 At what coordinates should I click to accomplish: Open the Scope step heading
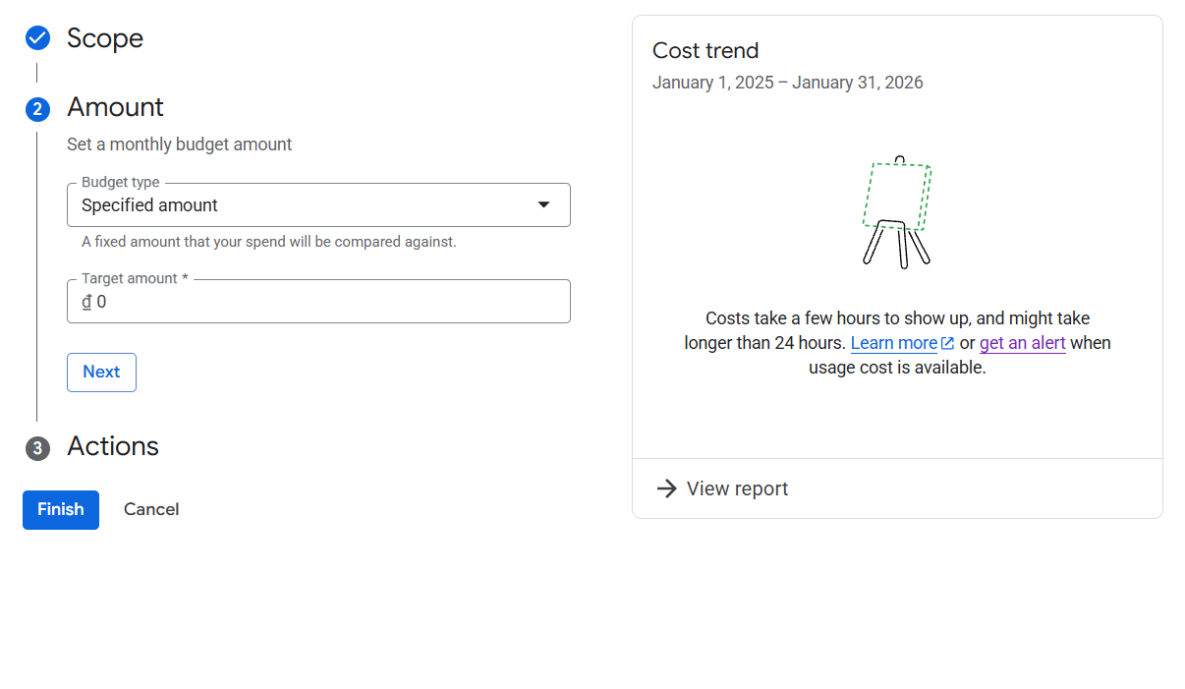[105, 38]
